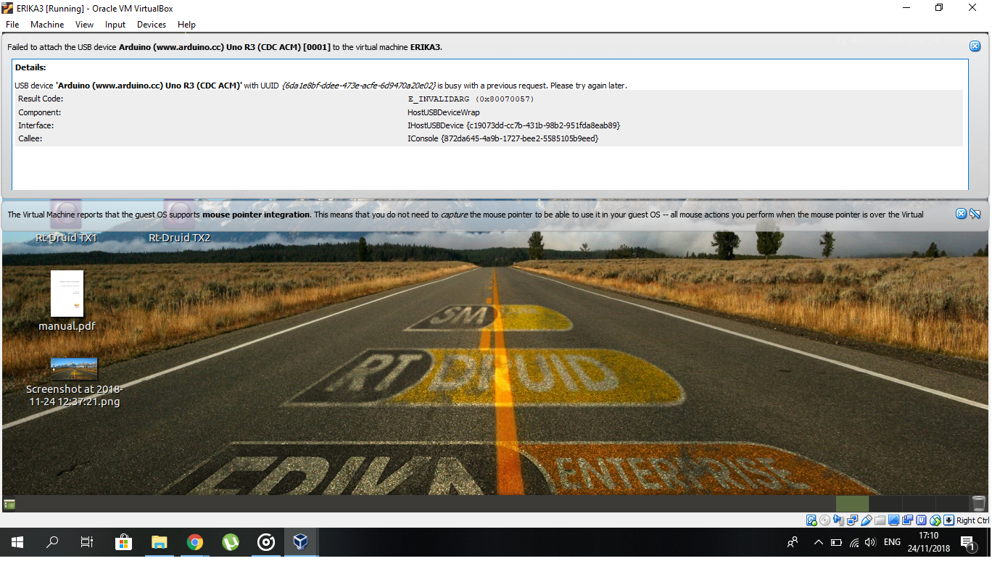
Task: Open the Action Center notifications icon
Action: point(967,542)
